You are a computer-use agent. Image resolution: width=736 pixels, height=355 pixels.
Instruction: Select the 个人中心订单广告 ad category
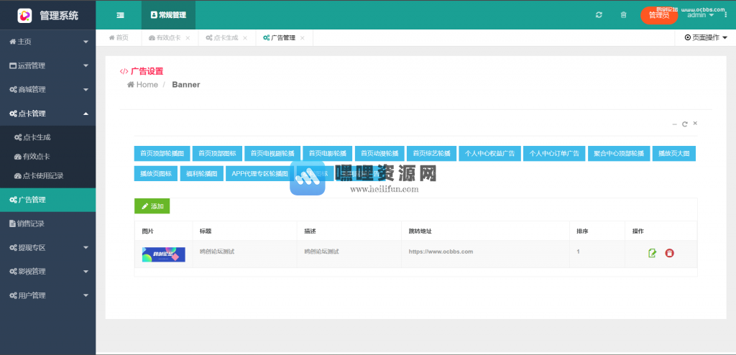554,154
